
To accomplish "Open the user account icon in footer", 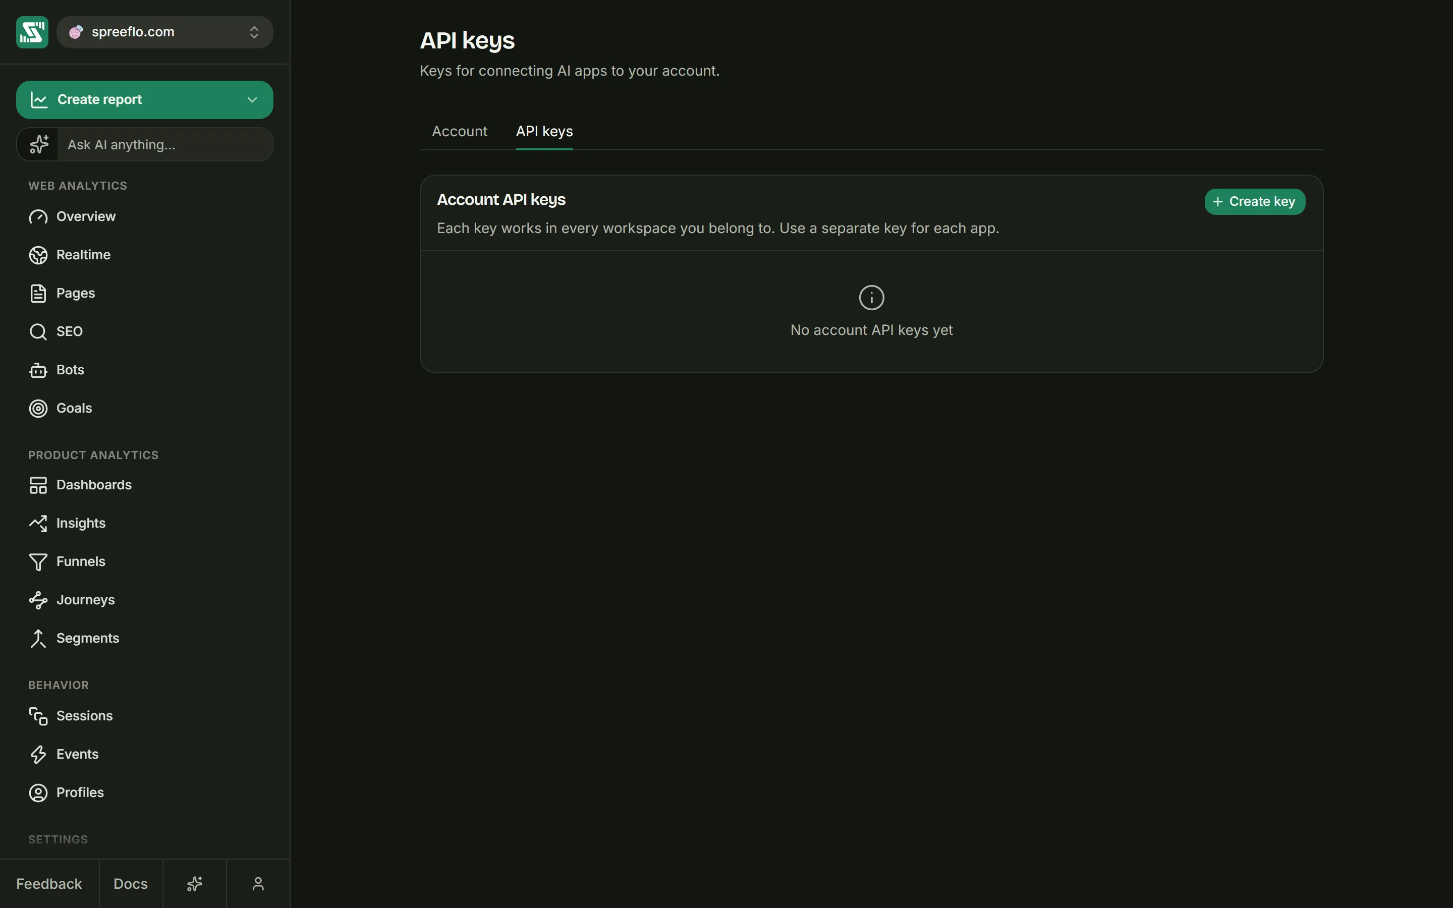I will pos(258,884).
